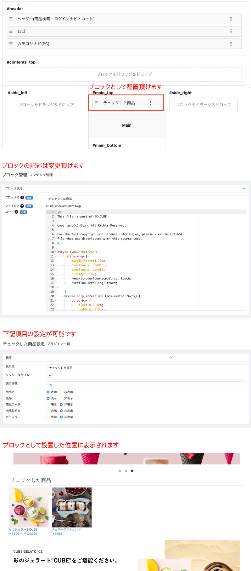Select 表示 for 価格
The width and height of the screenshot is (251, 571).
pos(48,398)
